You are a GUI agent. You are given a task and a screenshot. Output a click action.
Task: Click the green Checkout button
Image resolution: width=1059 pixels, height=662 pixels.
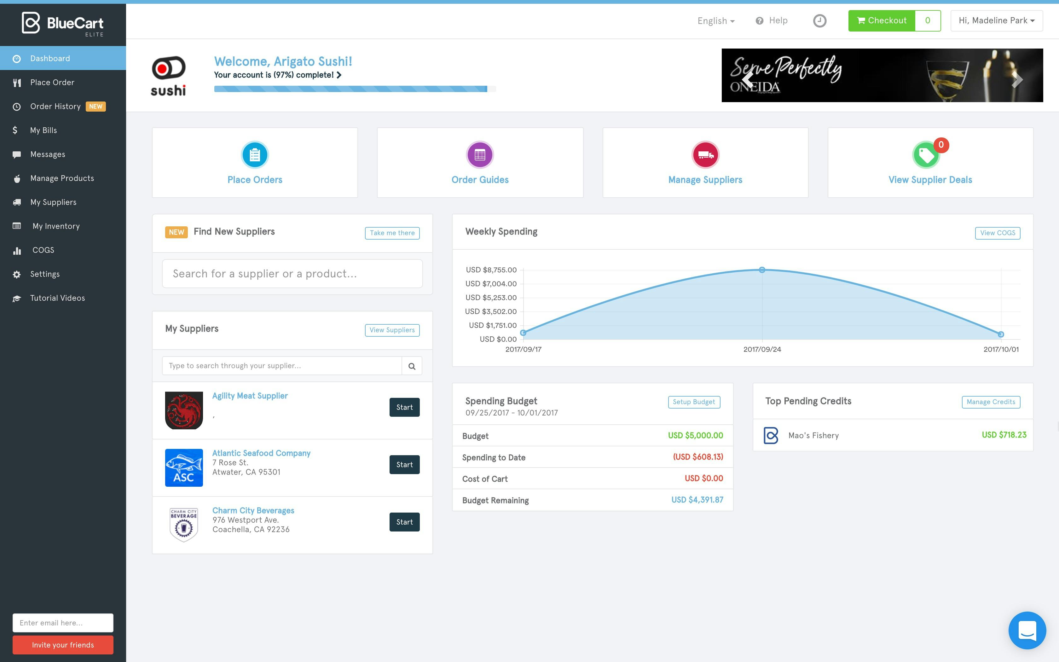881,20
